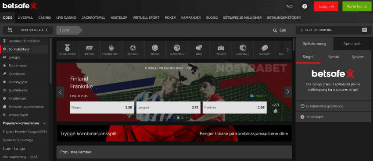Open Oddsbygger in the sidebar
The height and width of the screenshot is (161, 373).
point(24,82)
